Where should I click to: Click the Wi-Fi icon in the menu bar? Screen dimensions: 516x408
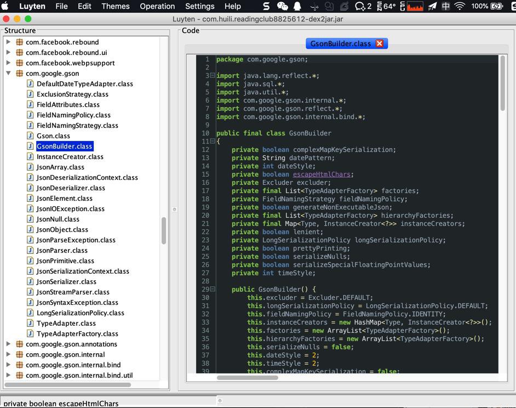[x=460, y=7]
